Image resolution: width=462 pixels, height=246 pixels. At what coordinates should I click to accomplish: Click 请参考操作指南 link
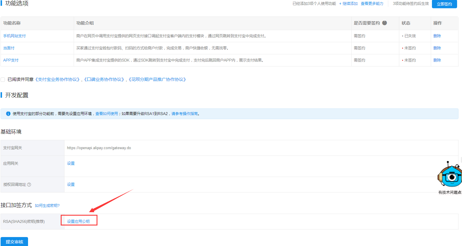pos(185,114)
